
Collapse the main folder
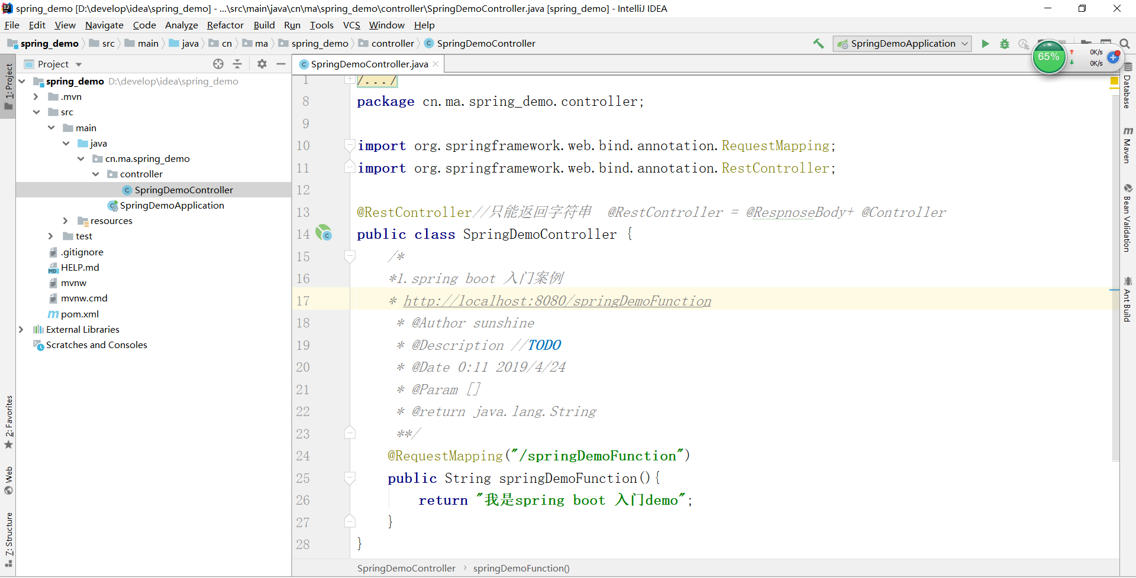(x=51, y=128)
